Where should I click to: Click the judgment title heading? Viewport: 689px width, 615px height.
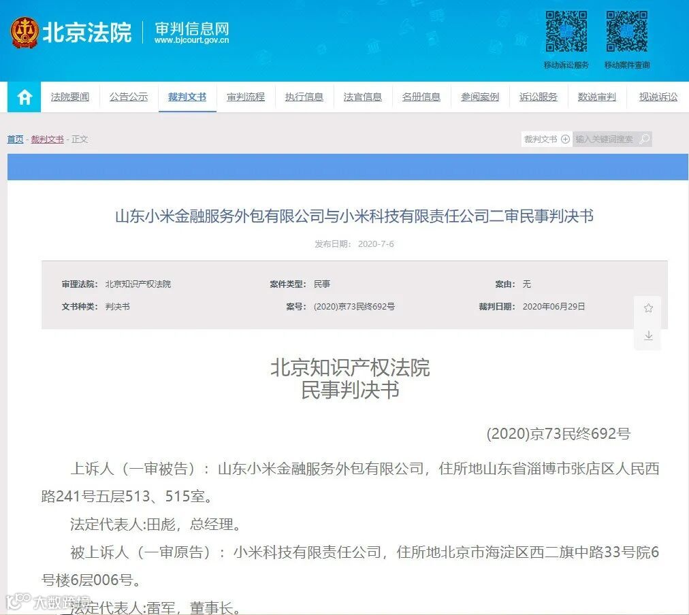click(354, 216)
